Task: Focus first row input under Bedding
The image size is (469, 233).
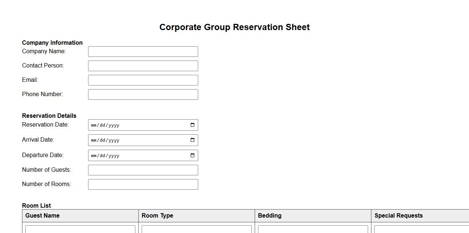Action: point(313,229)
